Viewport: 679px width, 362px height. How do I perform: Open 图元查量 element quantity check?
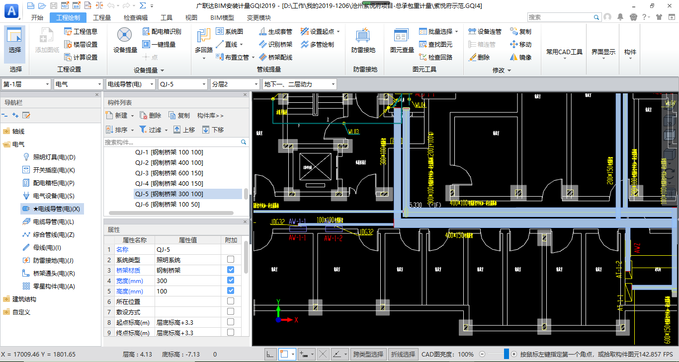pos(402,41)
